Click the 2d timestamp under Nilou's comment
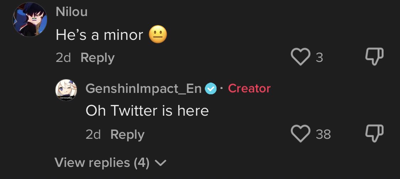The width and height of the screenshot is (400, 179). [63, 58]
